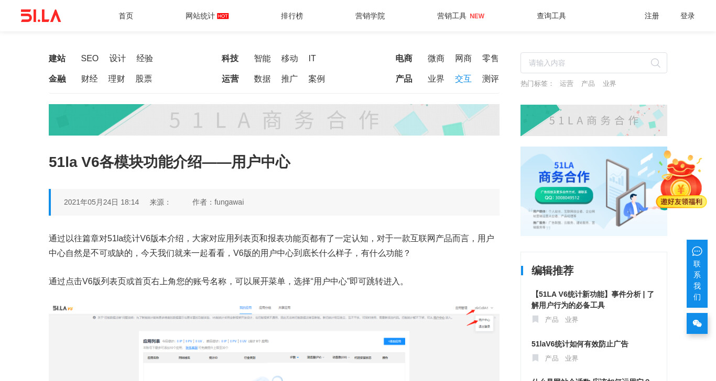This screenshot has width=716, height=381.
Task: Select the 科技 category
Action: pyautogui.click(x=230, y=59)
